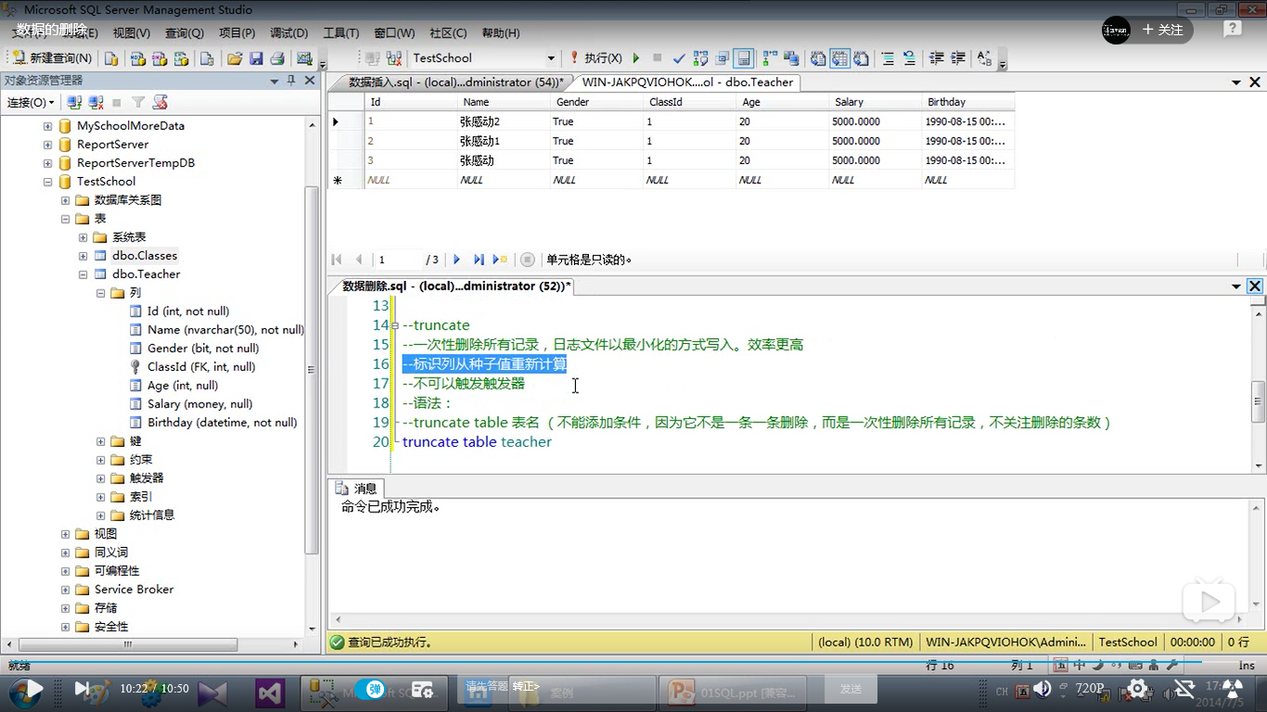Screen dimensions: 1267x712
Task: Click the Uncomment selected lines icon
Action: pyautogui.click(x=909, y=57)
